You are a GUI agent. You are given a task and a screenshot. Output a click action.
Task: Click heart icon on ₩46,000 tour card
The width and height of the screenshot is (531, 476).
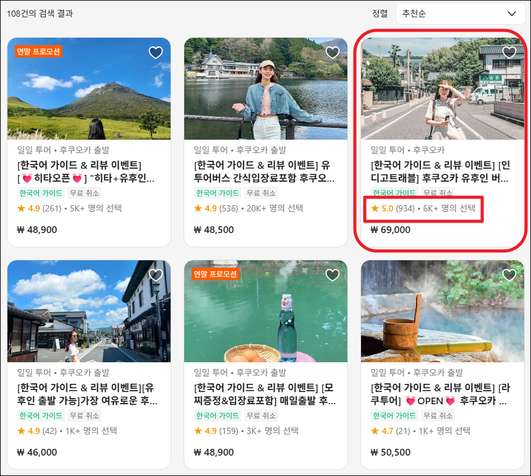click(x=156, y=275)
